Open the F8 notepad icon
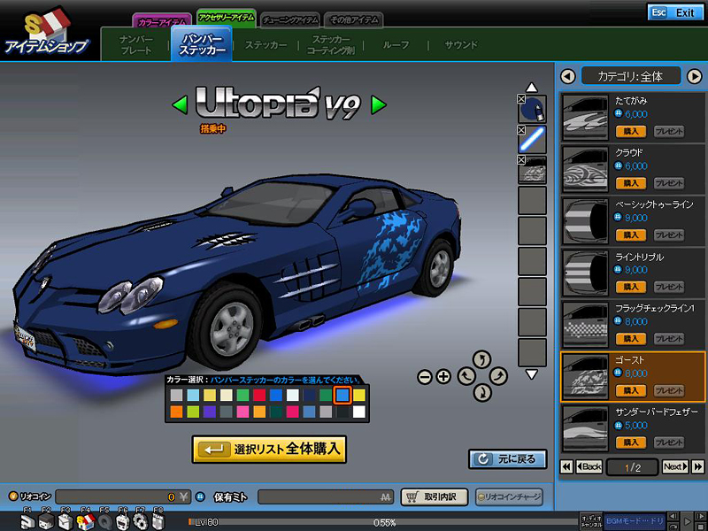The height and width of the screenshot is (531, 708). [x=158, y=522]
